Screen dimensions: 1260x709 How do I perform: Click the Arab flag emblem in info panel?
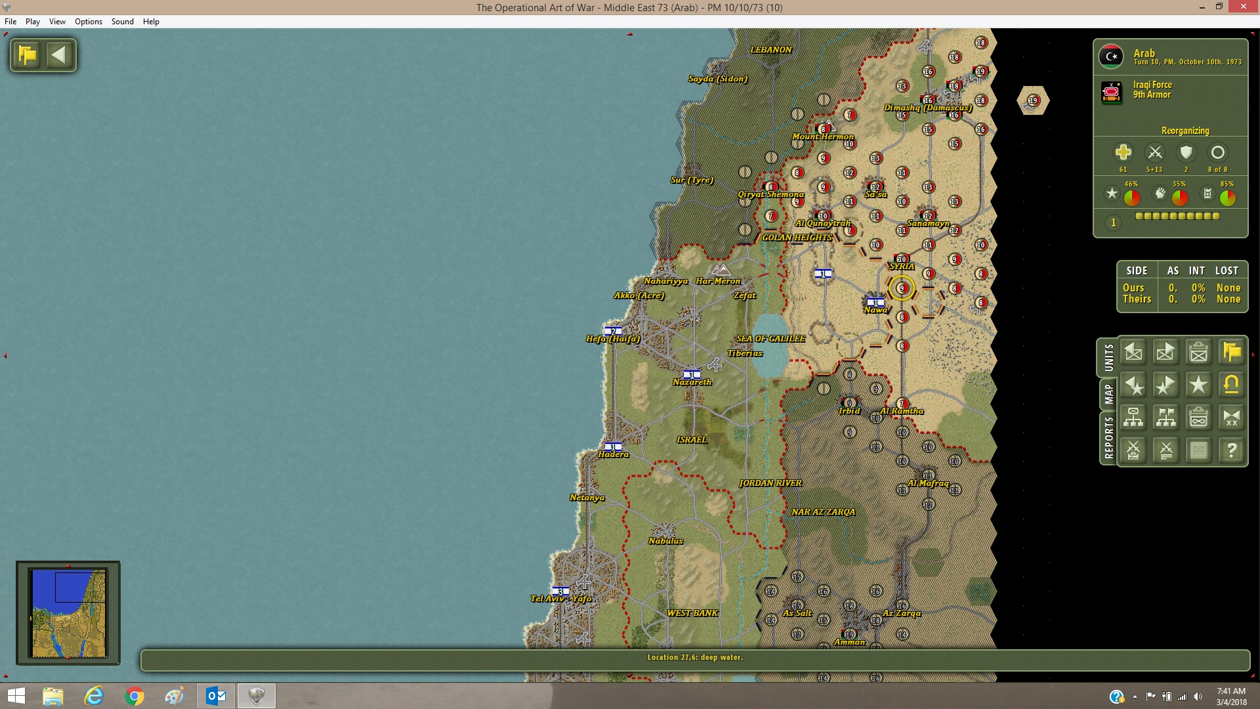point(1111,56)
